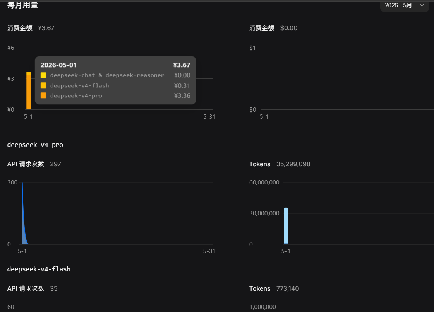Screen dimensions: 434x312
Task: Click the 30,000,000 axis label
Action: click(264, 213)
